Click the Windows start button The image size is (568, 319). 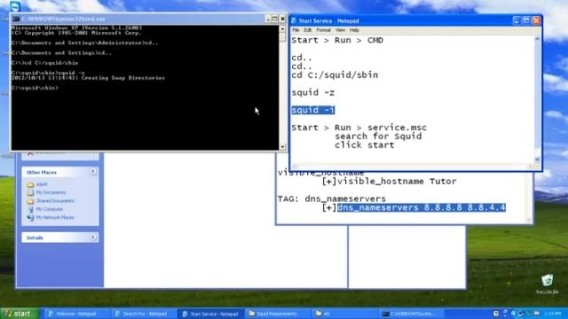tap(20, 314)
